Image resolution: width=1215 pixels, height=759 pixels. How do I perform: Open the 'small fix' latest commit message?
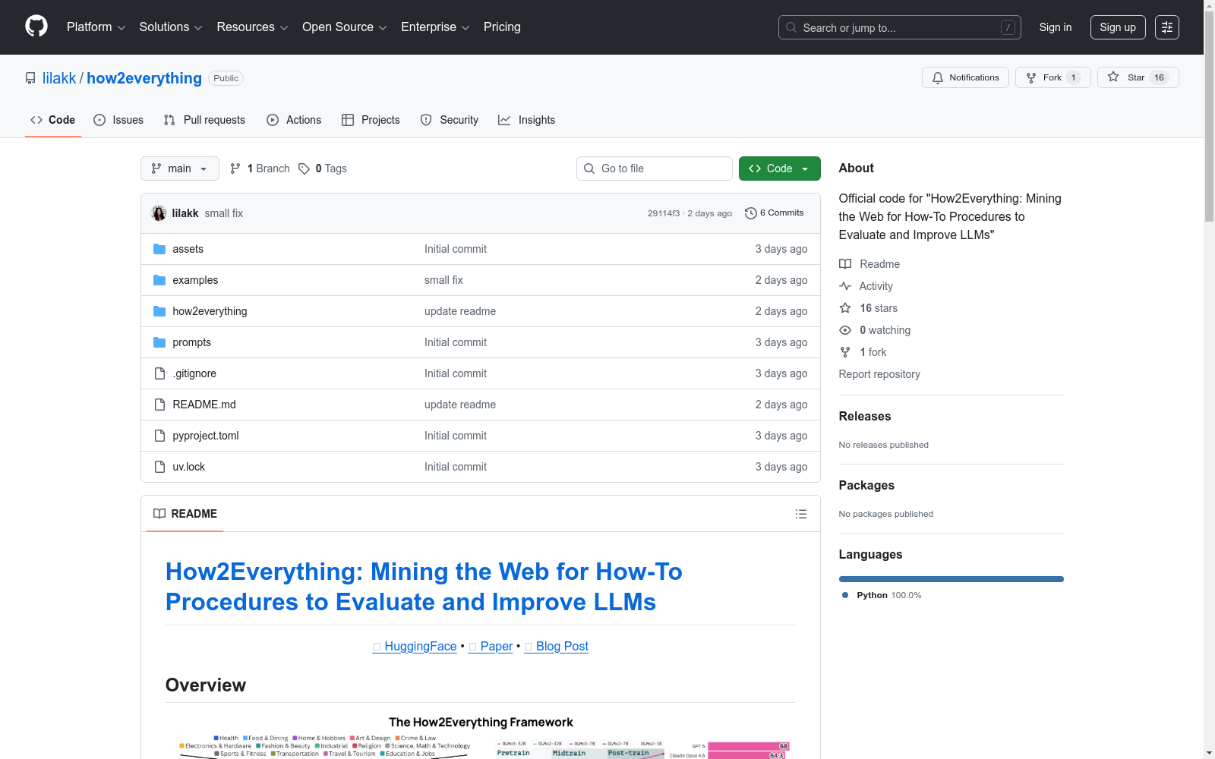pyautogui.click(x=224, y=213)
